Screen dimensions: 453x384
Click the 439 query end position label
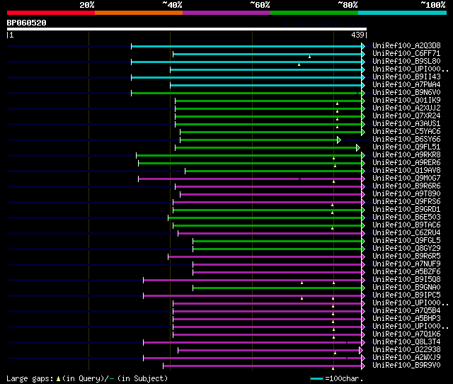pos(357,35)
